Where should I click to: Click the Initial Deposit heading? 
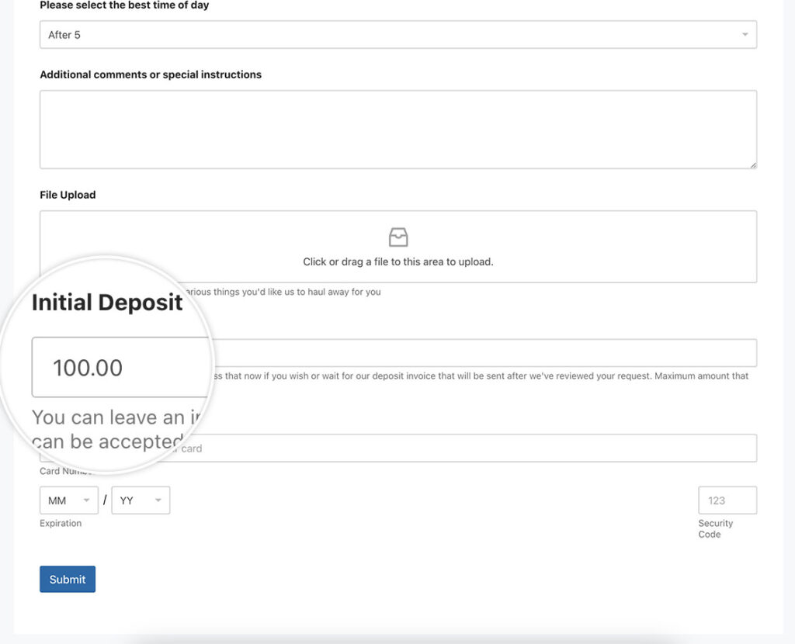pos(106,302)
